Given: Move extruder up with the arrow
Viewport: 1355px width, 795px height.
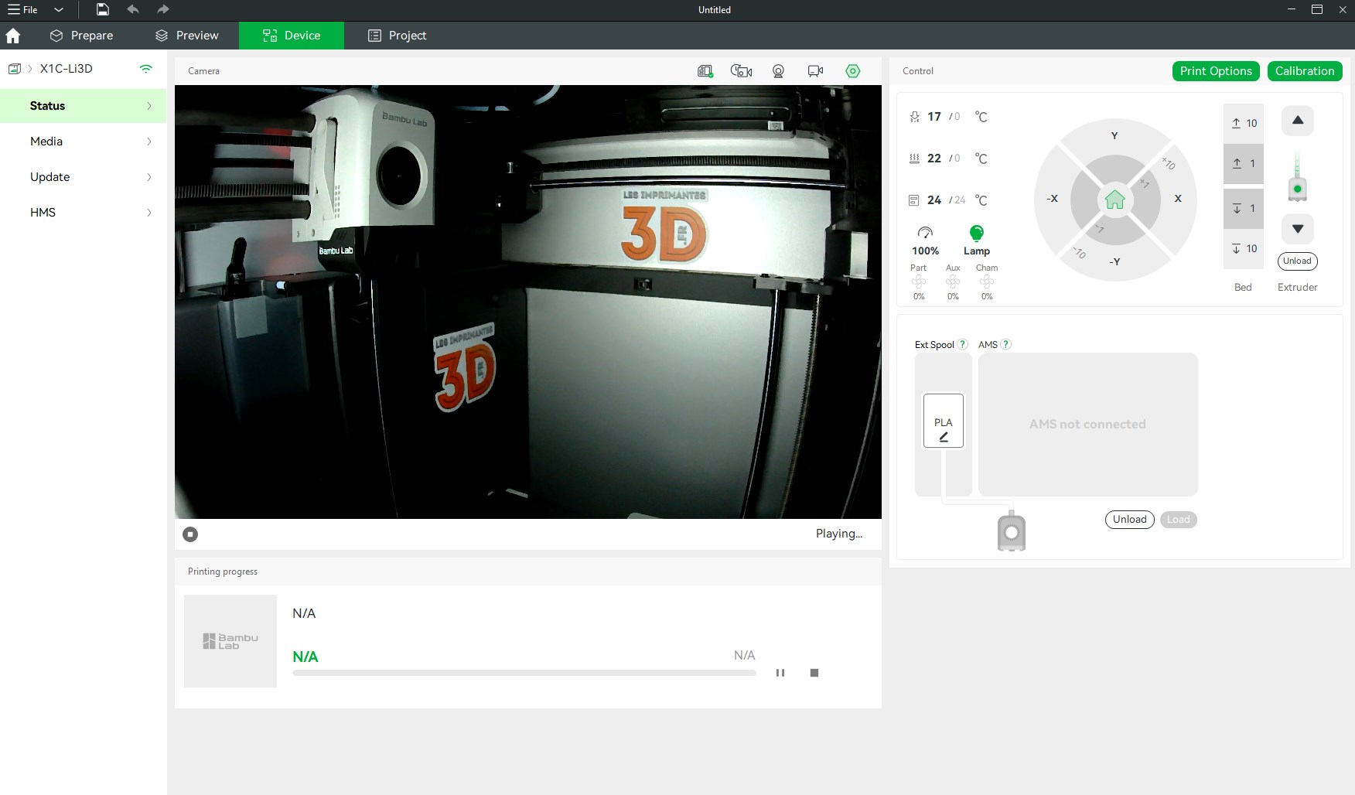Looking at the screenshot, I should point(1298,121).
